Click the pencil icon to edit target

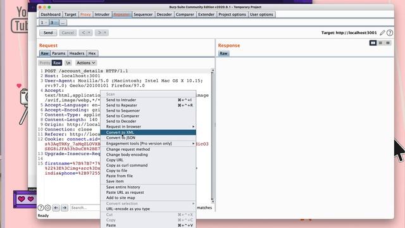[x=382, y=33]
